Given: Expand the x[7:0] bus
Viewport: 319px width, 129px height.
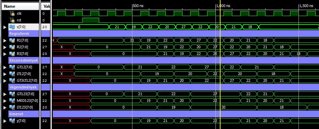Looking at the screenshot, I should (x=5, y=27).
